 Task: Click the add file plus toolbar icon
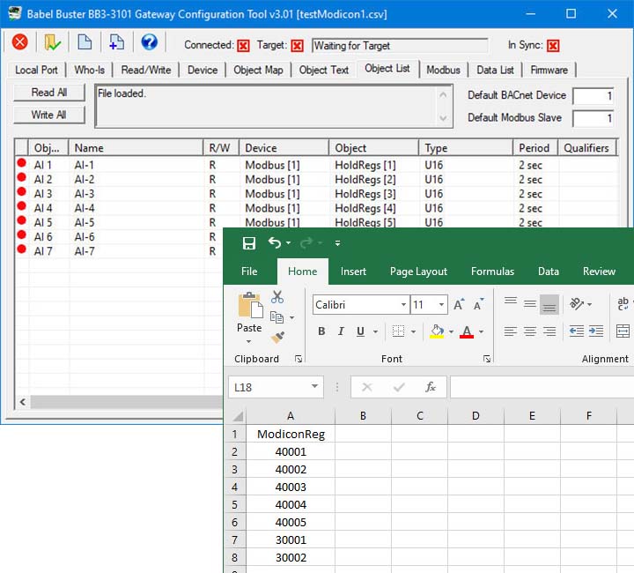[116, 42]
